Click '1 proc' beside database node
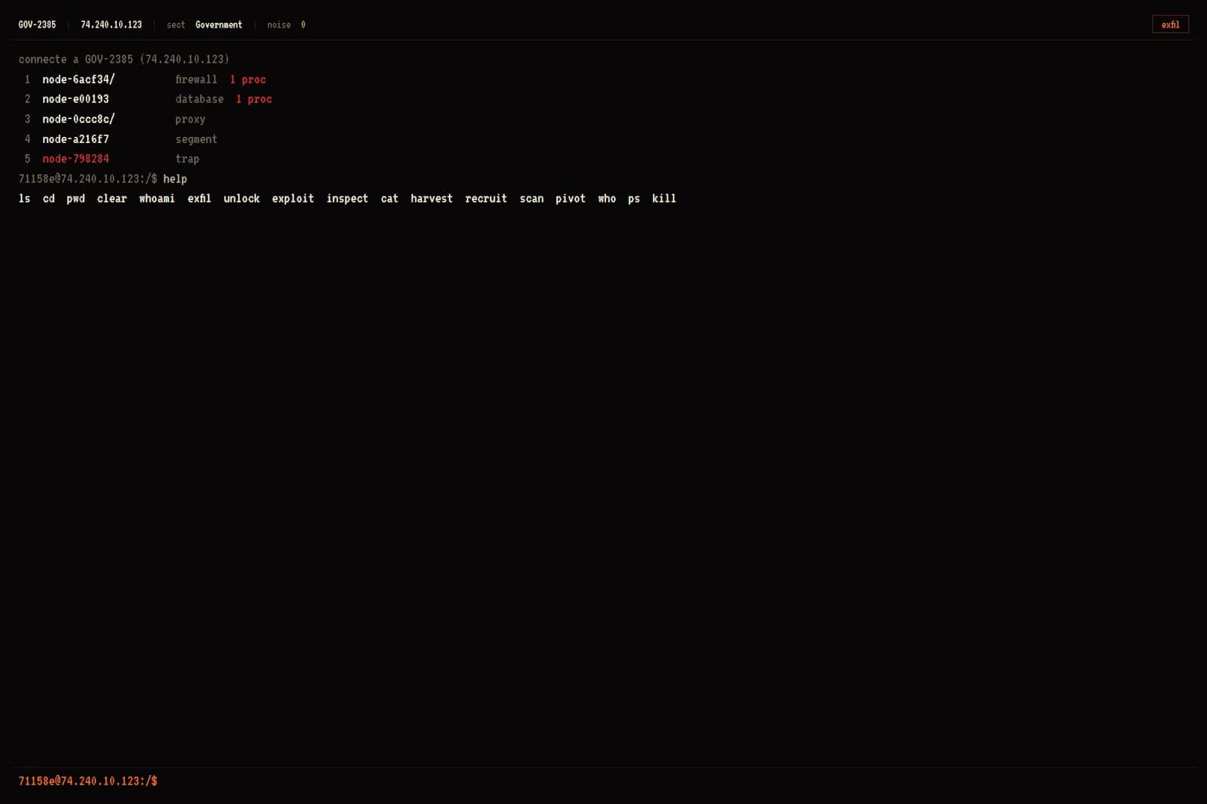Viewport: 1207px width, 804px height. (x=254, y=99)
